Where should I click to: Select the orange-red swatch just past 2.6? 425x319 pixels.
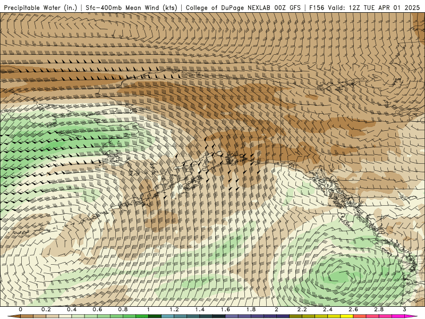pyautogui.click(x=360, y=316)
